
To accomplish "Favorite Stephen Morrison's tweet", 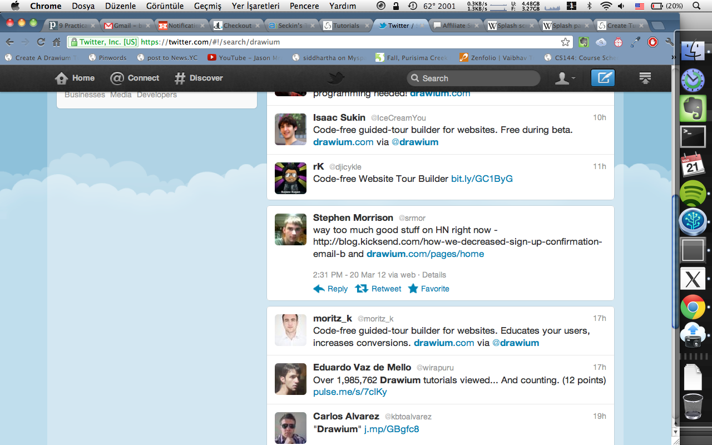I will click(428, 289).
